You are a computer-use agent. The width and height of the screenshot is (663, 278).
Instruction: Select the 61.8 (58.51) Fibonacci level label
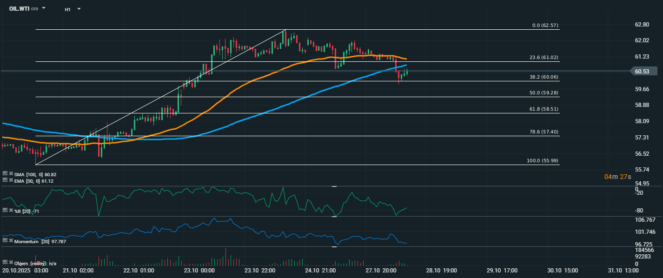click(x=544, y=109)
